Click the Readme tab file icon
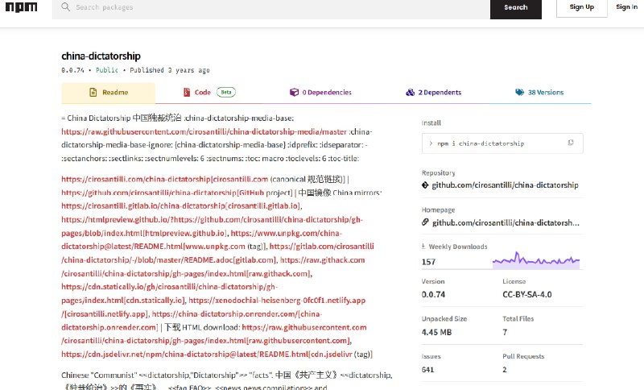The image size is (644, 390). coord(93,93)
